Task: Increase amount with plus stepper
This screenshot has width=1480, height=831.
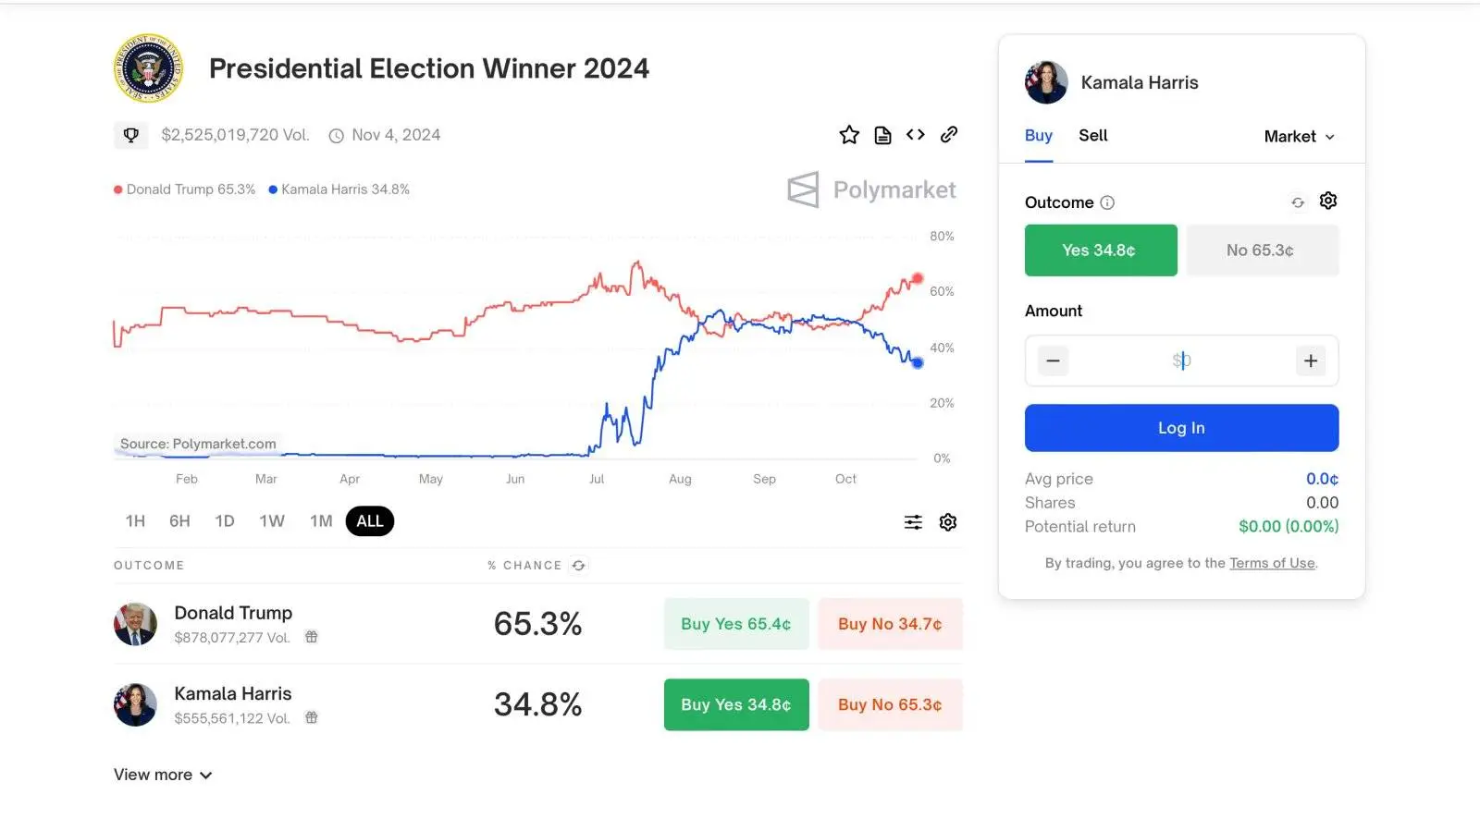Action: (1310, 361)
